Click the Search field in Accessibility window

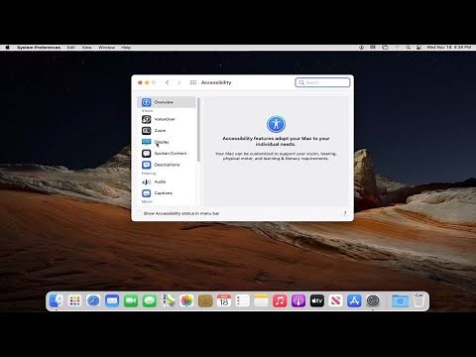(x=322, y=82)
